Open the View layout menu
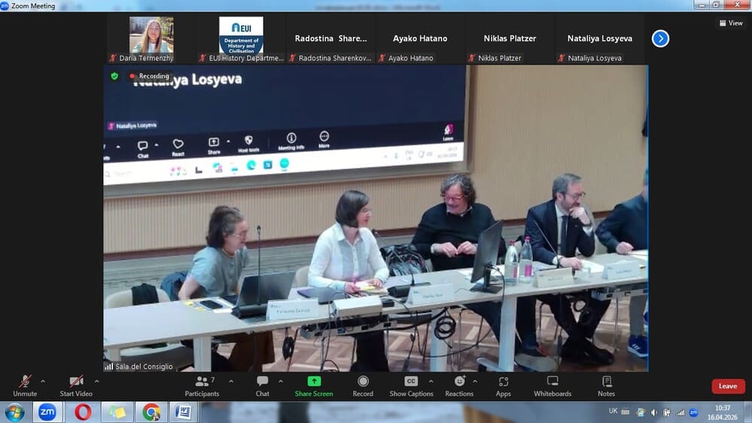752x423 pixels. (730, 23)
